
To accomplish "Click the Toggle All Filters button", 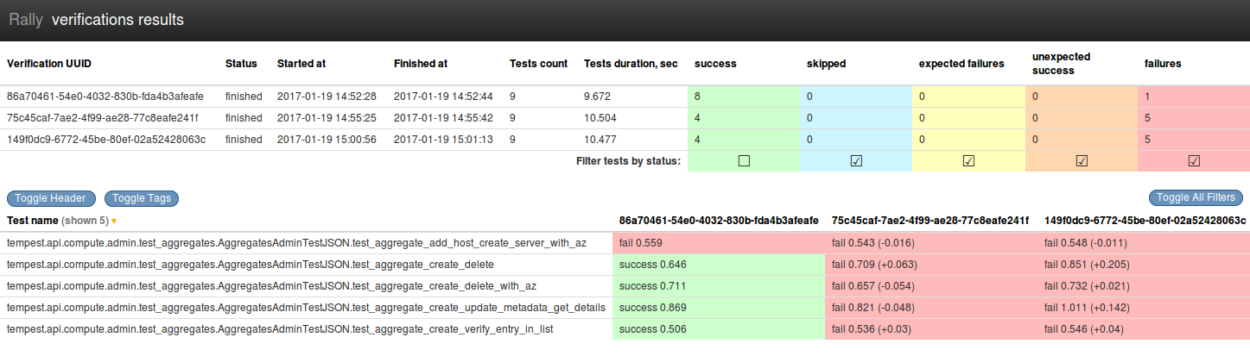I will [x=1196, y=198].
